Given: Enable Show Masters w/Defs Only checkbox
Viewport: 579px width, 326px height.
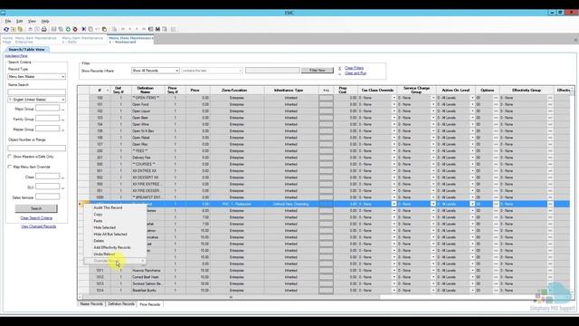Looking at the screenshot, I should pyautogui.click(x=10, y=157).
